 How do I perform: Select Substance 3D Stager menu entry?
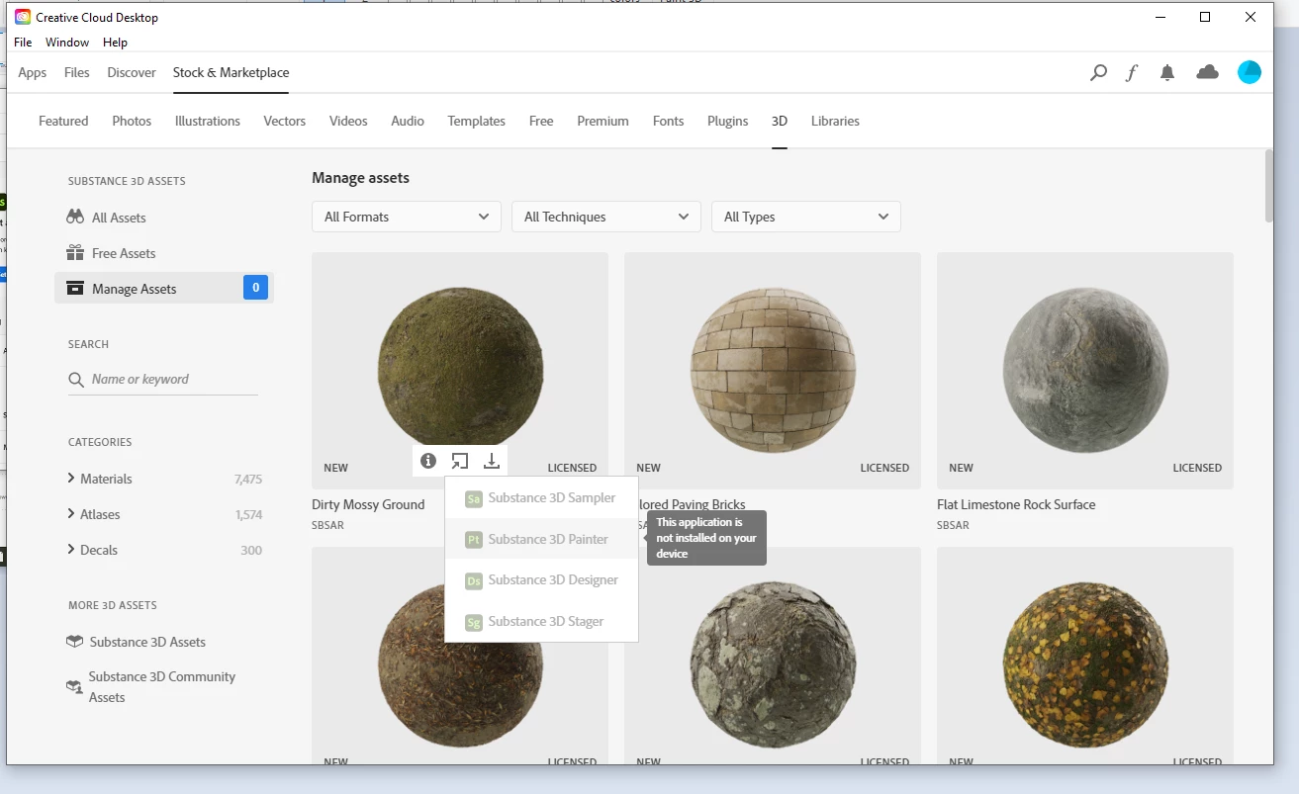pyautogui.click(x=541, y=622)
